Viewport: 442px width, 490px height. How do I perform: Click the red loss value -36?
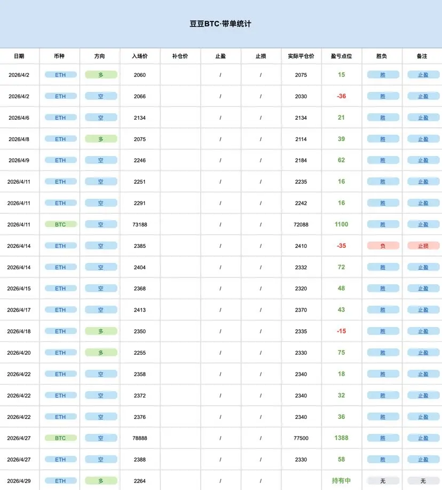click(342, 96)
